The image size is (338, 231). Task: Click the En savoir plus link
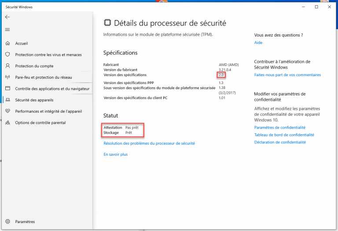(115, 154)
